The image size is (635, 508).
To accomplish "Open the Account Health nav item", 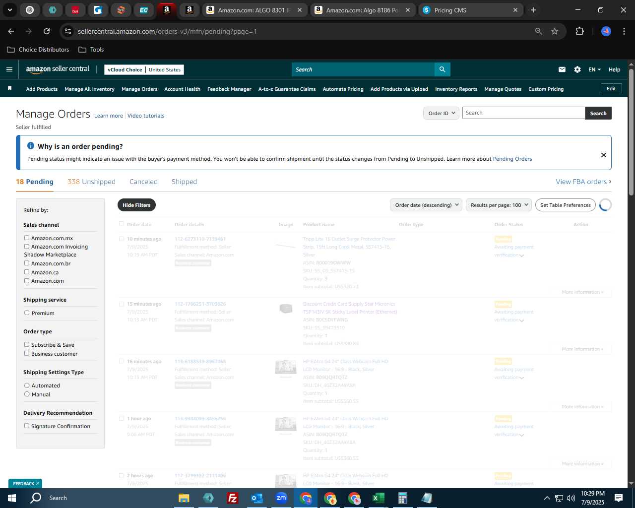I will (x=182, y=89).
